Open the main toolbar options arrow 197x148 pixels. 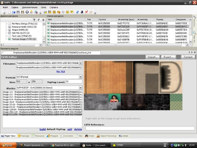tap(40, 13)
